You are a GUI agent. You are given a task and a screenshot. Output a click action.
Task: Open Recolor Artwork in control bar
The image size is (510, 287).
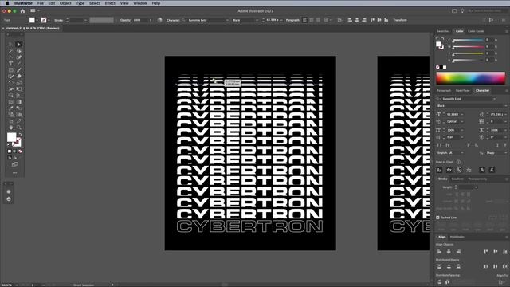click(x=159, y=20)
